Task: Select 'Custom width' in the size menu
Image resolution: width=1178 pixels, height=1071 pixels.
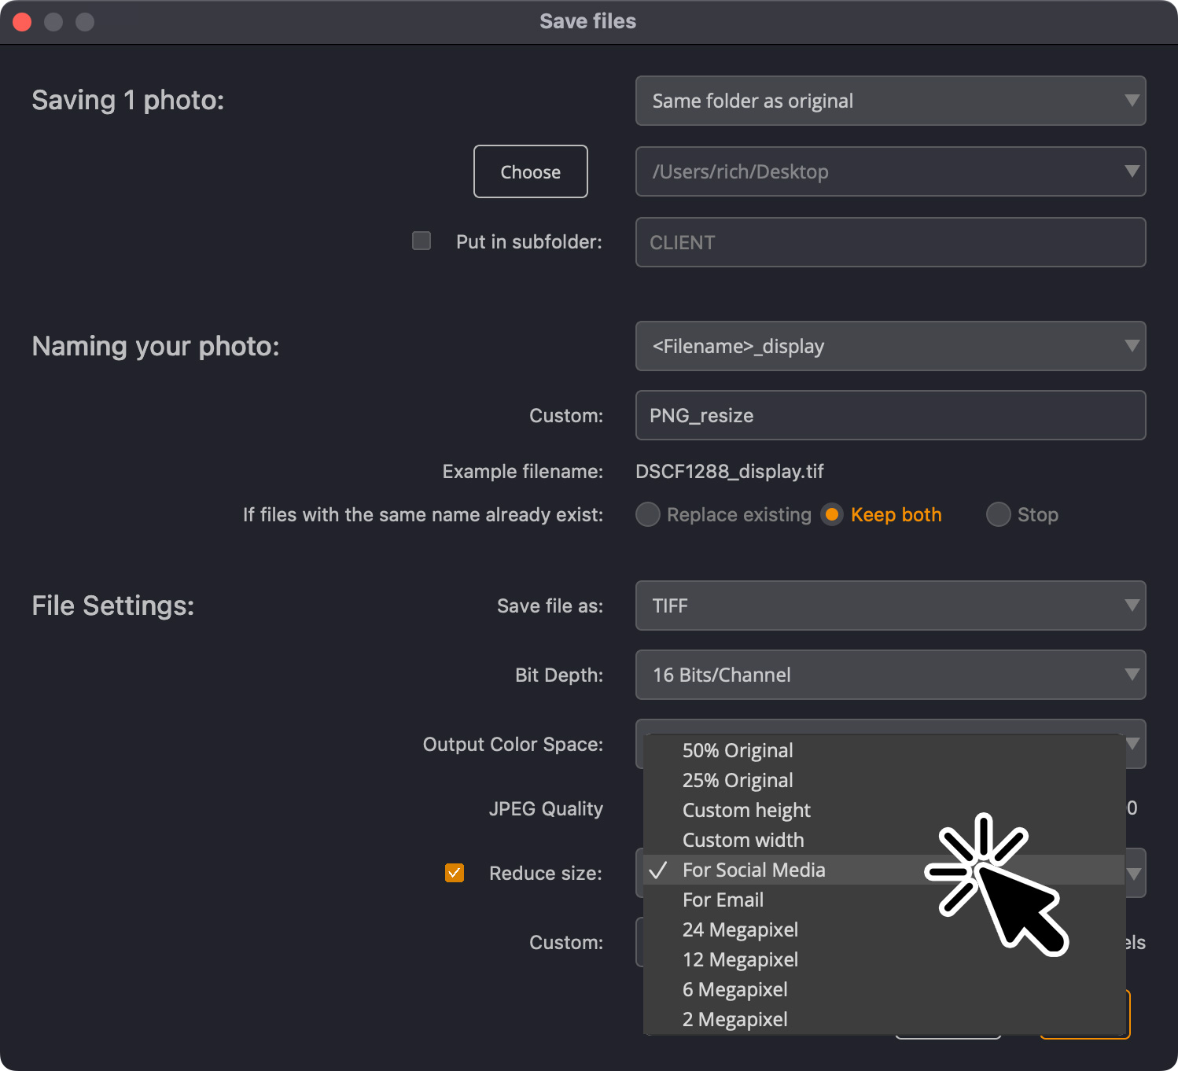Action: pyautogui.click(x=885, y=840)
